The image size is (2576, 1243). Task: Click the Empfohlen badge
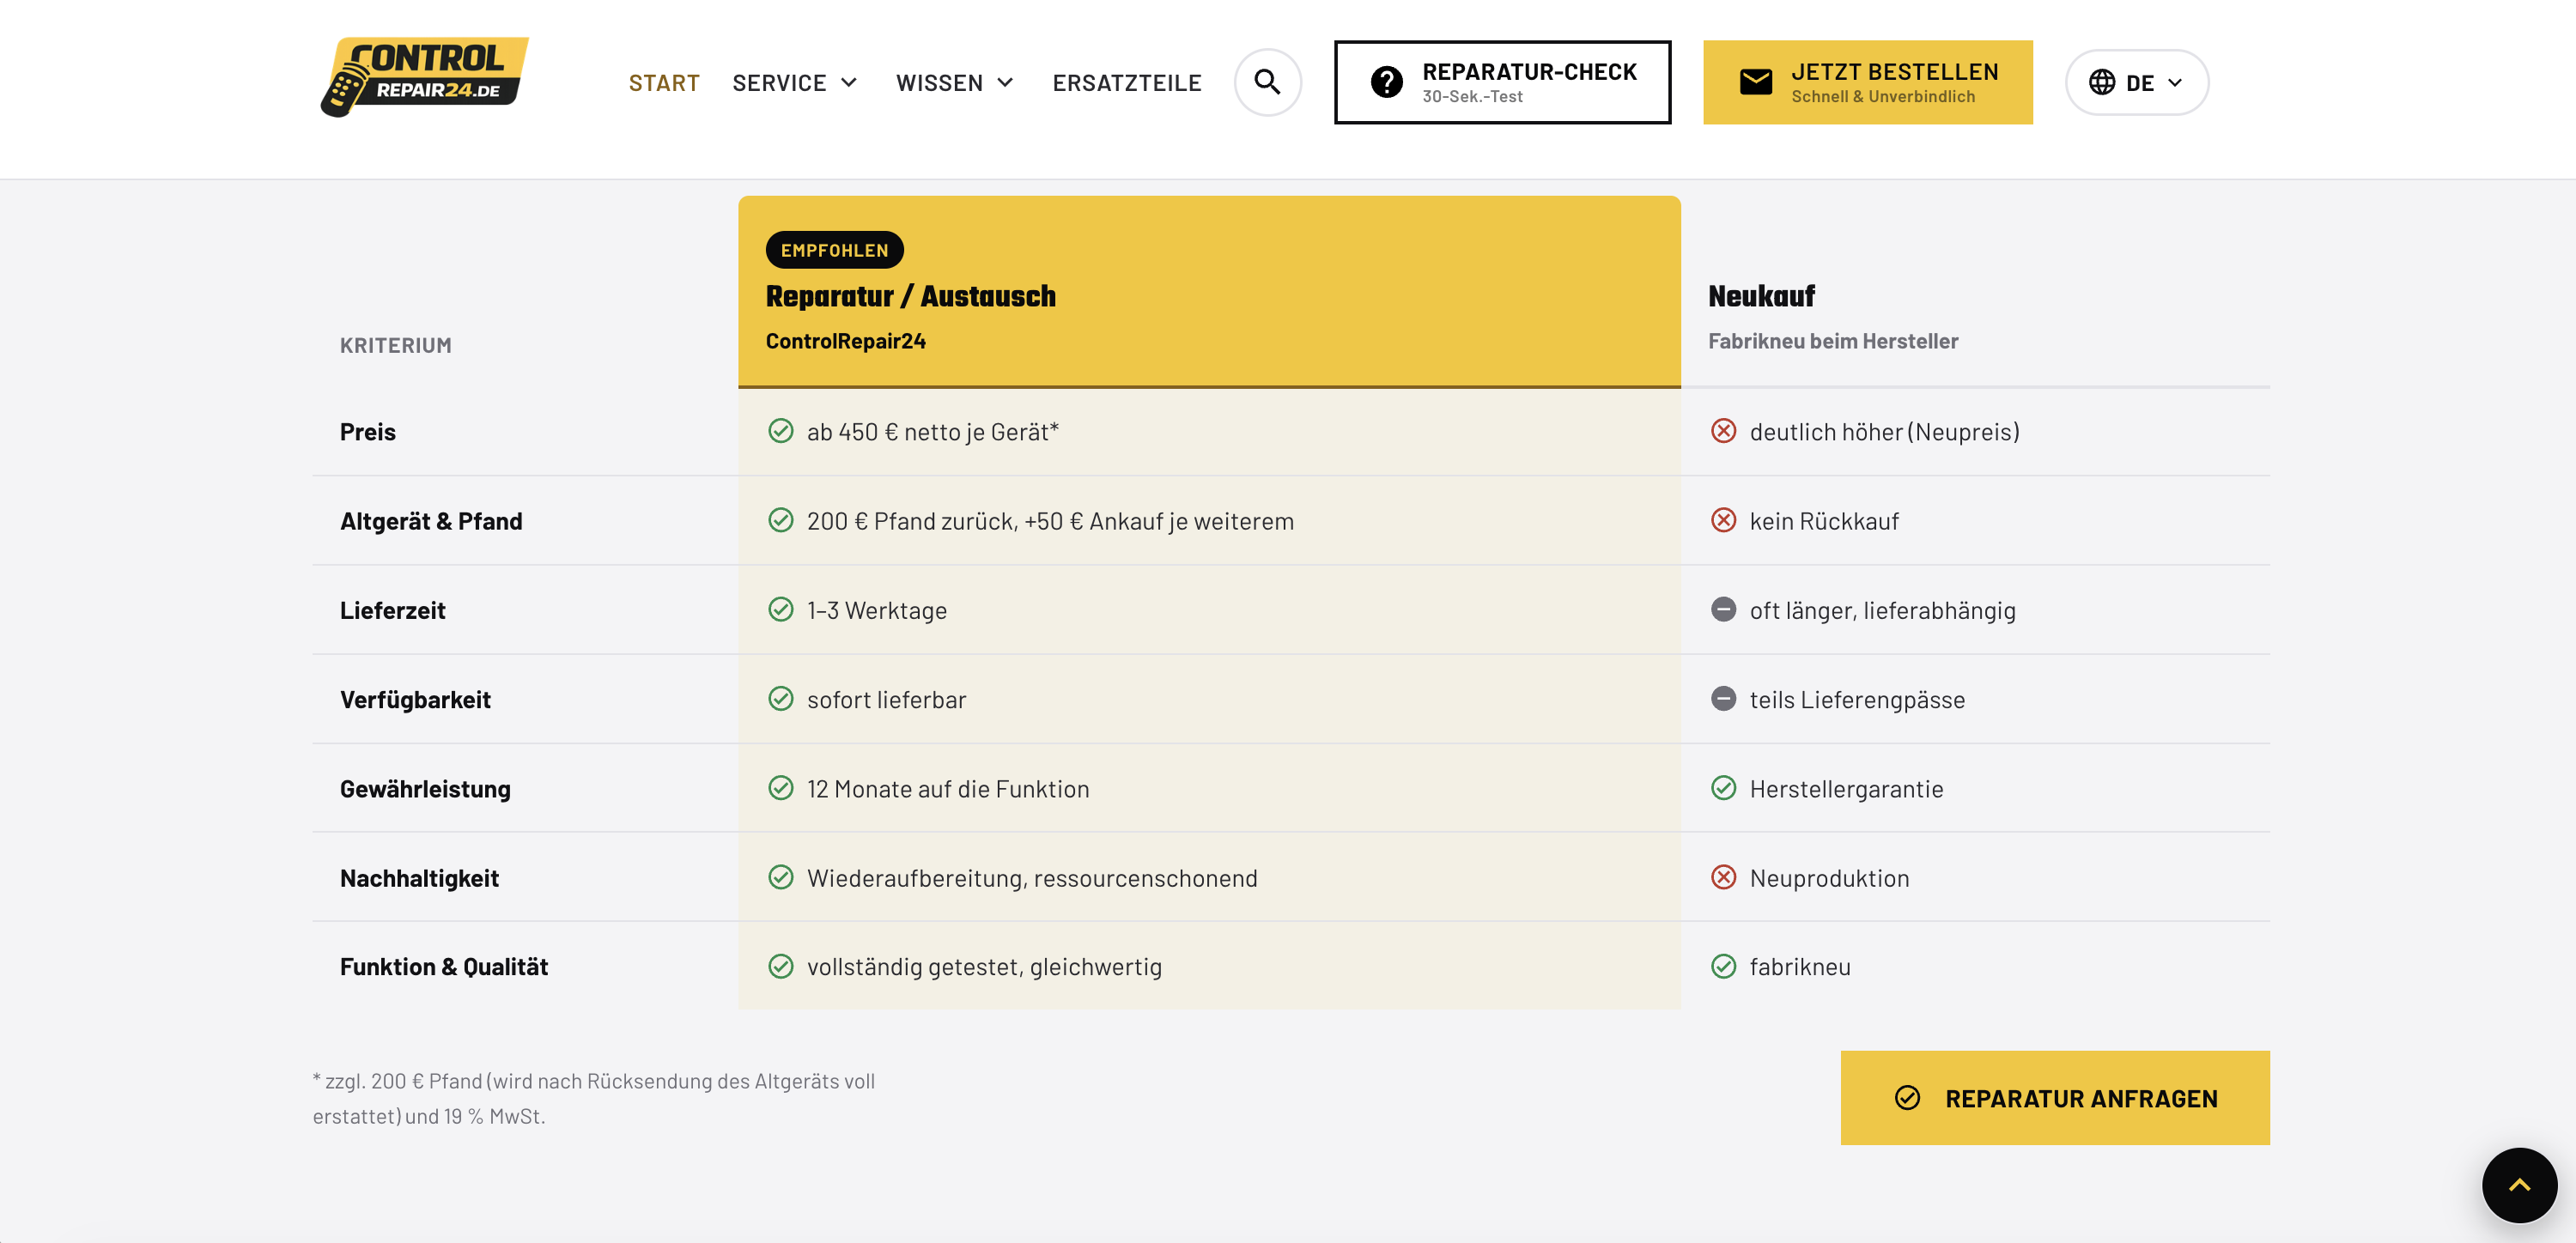point(834,250)
